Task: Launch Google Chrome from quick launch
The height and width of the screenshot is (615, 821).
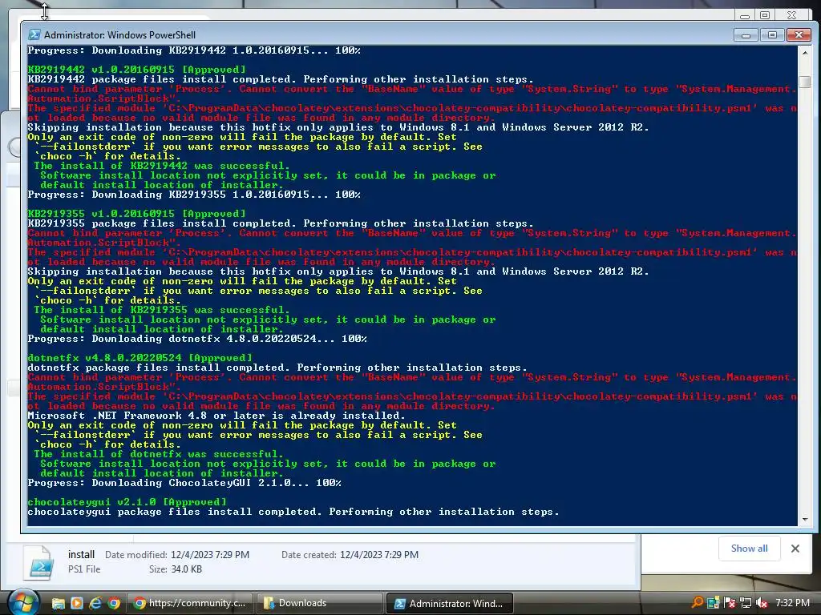Action: tap(113, 603)
